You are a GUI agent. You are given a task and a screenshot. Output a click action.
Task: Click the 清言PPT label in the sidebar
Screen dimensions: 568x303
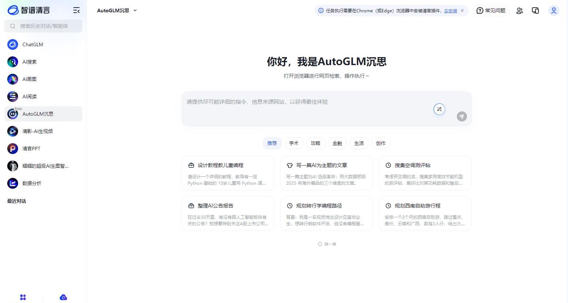click(32, 149)
